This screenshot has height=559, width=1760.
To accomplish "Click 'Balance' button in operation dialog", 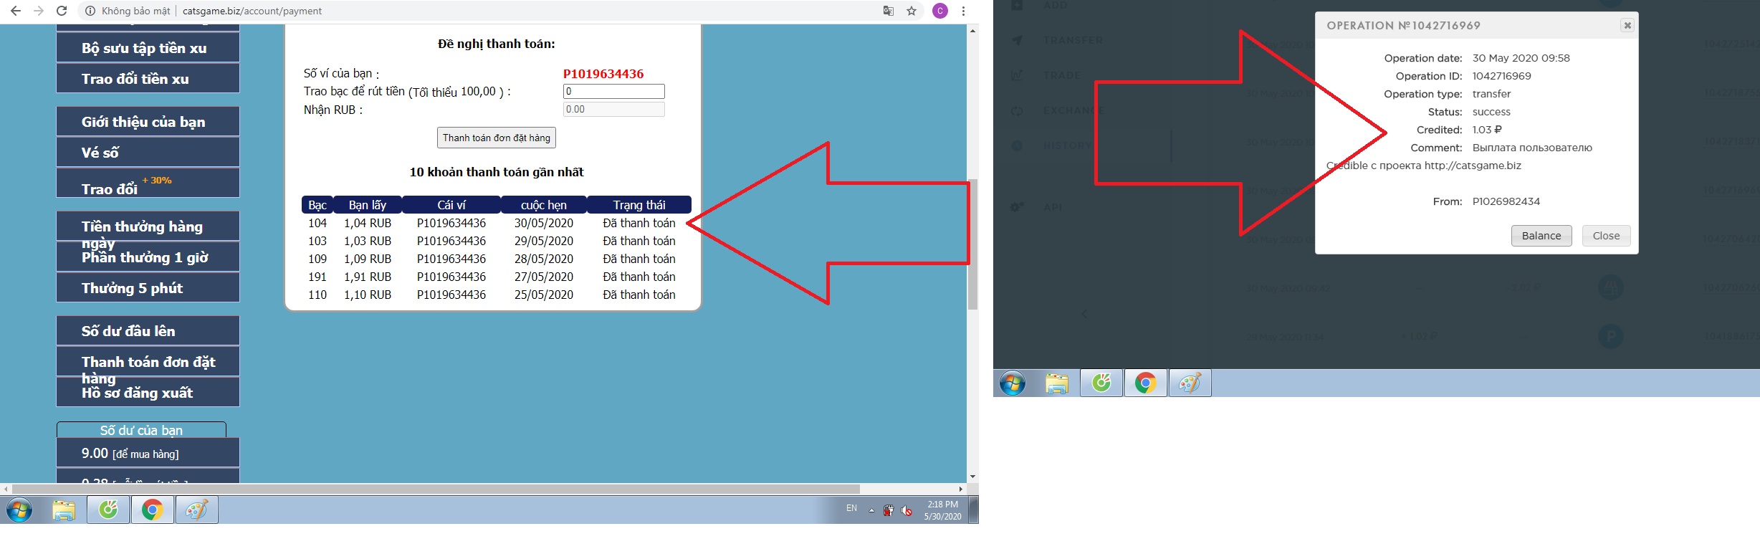I will click(x=1541, y=236).
